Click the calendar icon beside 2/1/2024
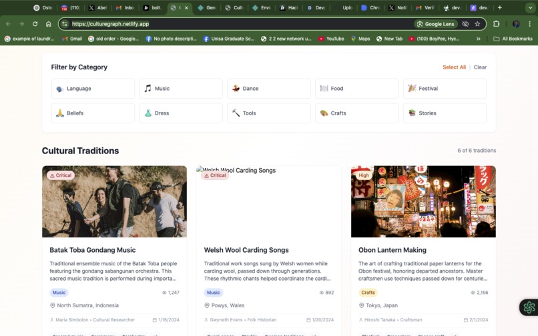Image resolution: width=538 pixels, height=336 pixels. [466, 320]
